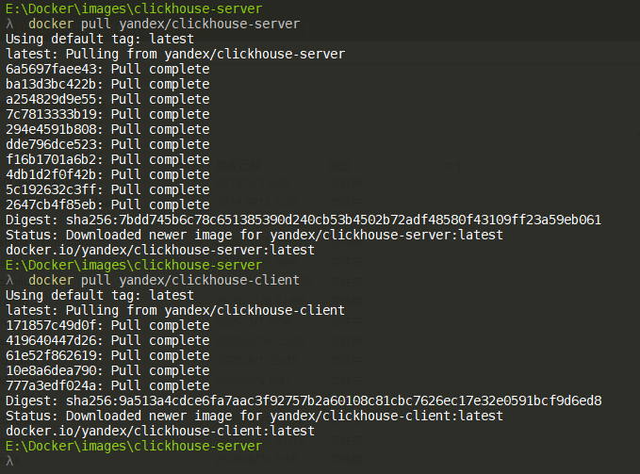640x474 pixels.
Task: Click the empty lambda prompt on the last line
Action: [9, 462]
